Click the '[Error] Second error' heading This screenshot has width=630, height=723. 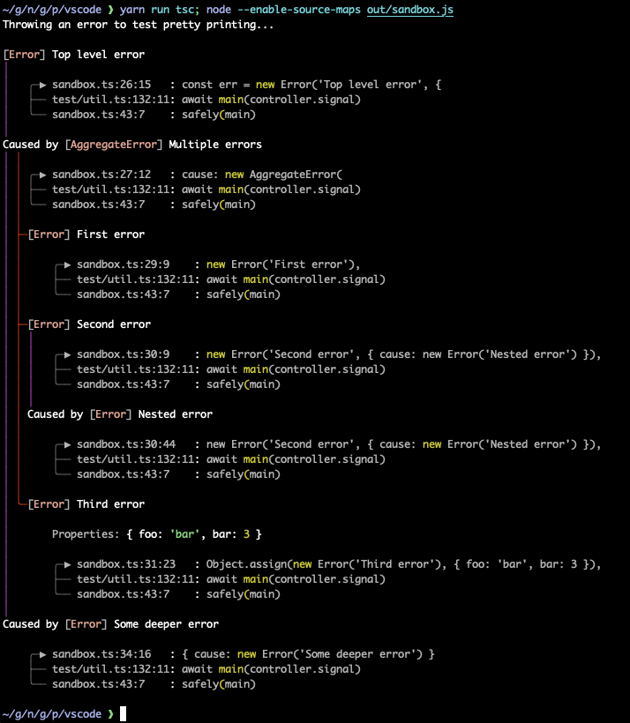tap(89, 324)
